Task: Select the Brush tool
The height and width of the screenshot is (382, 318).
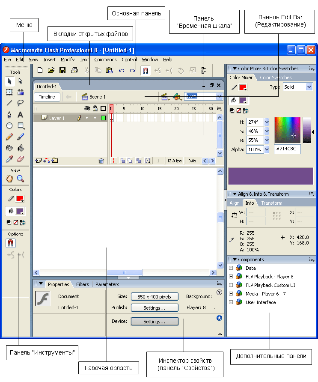Action: coord(21,137)
